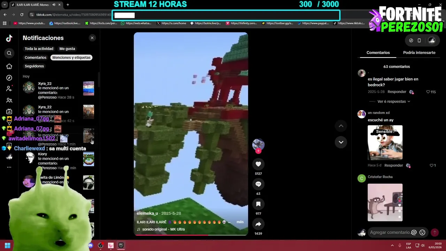446x251 pixels.
Task: Expand the video caption with 'más'
Action: 240,222
